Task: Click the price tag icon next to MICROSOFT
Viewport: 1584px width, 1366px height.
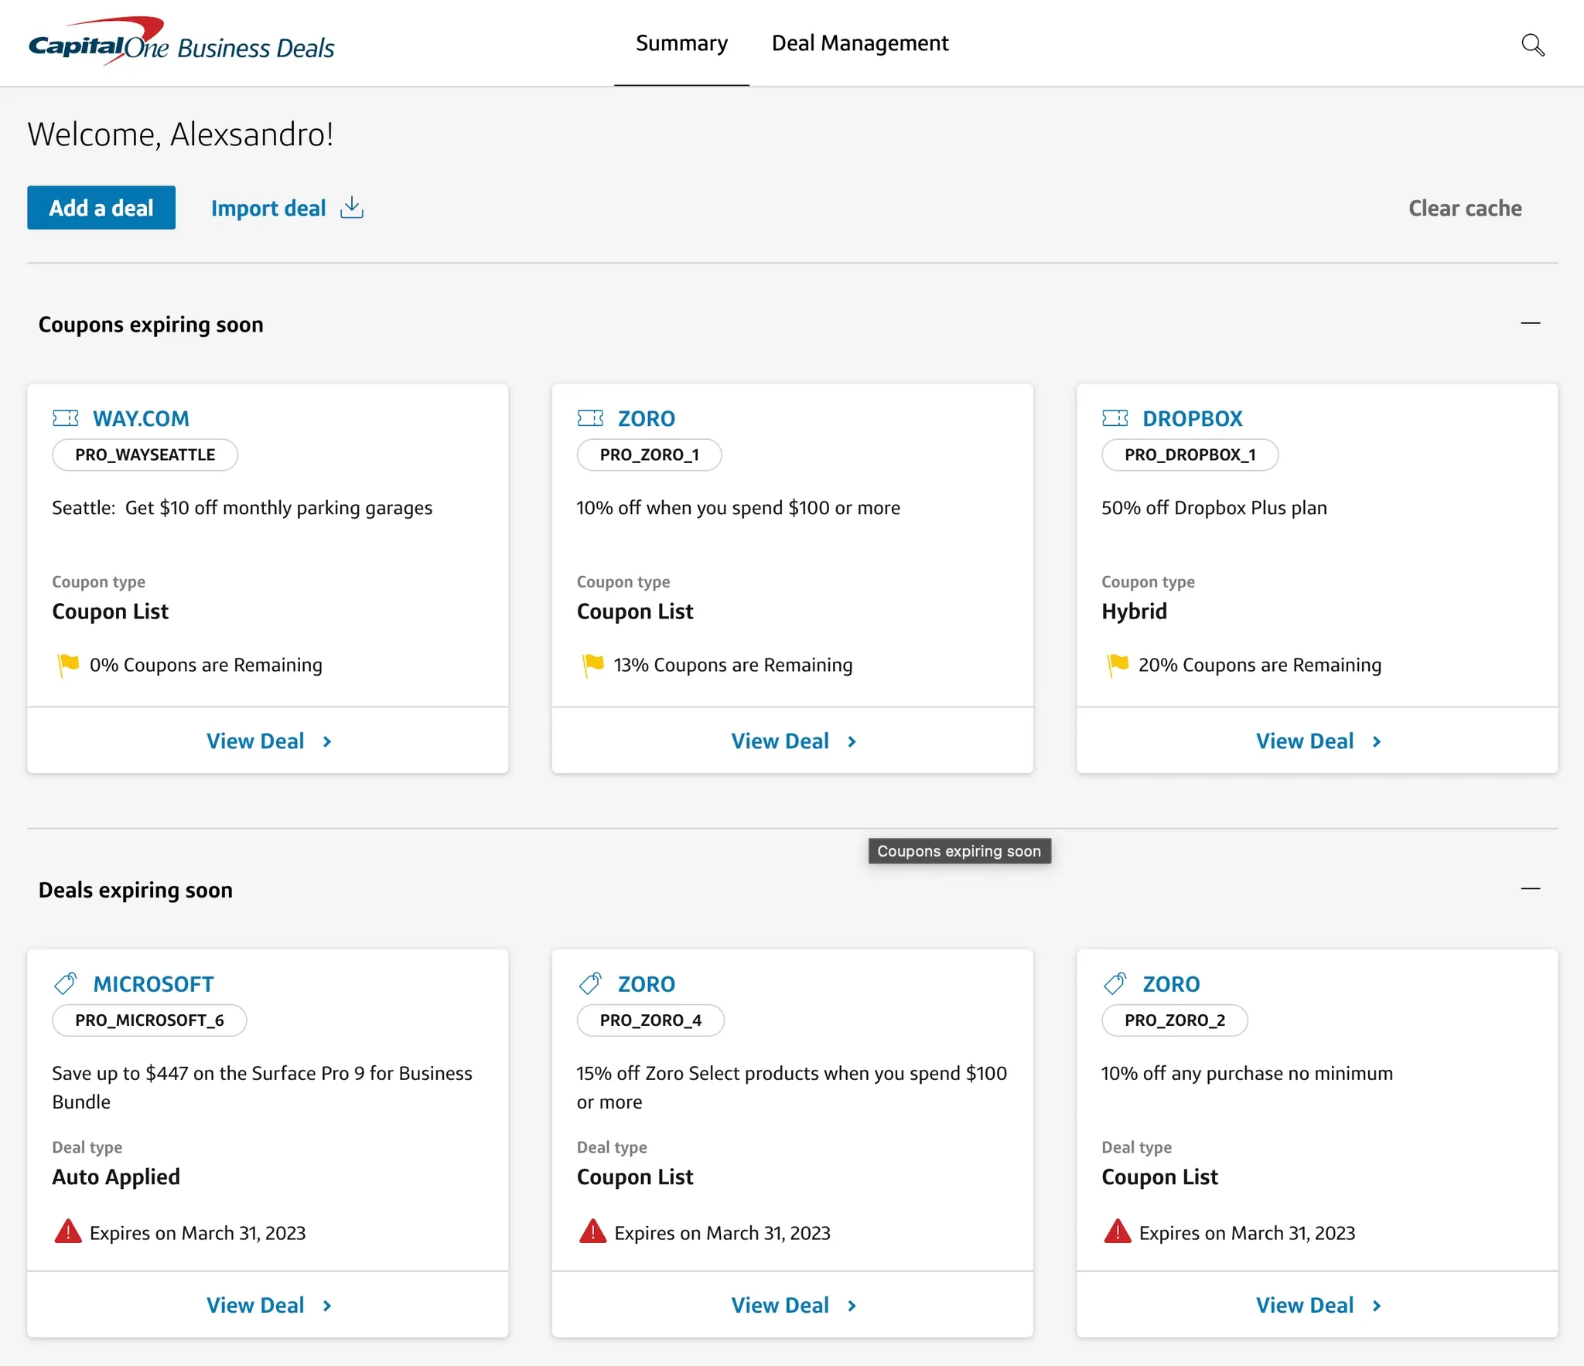Action: (x=66, y=983)
